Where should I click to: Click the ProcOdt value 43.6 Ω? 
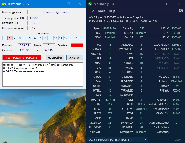tap(176, 77)
